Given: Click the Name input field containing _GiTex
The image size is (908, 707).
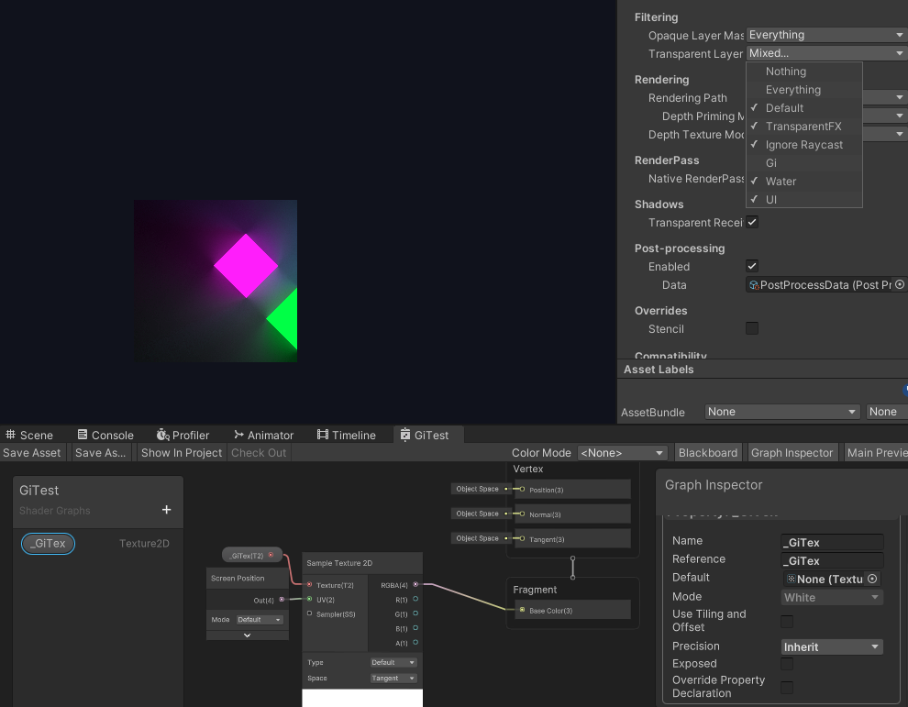Looking at the screenshot, I should click(831, 542).
